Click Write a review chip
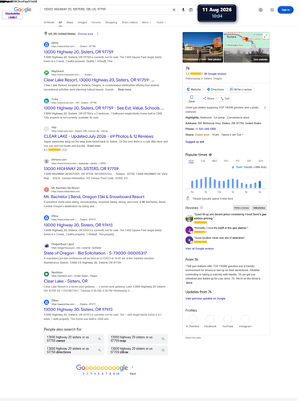This screenshot has height=401, width=301. click(x=241, y=89)
